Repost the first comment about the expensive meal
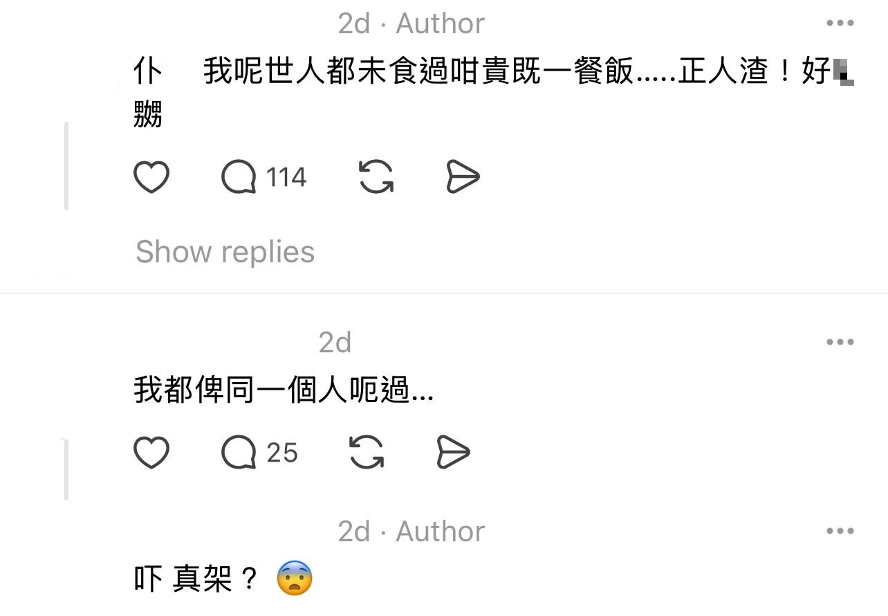The height and width of the screenshot is (616, 888). 376,177
